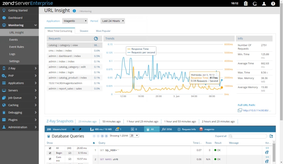Image resolution: width=283 pixels, height=164 pixels.
Task: Open the Period dropdown showing Last 24 Hours
Action: [x=113, y=21]
